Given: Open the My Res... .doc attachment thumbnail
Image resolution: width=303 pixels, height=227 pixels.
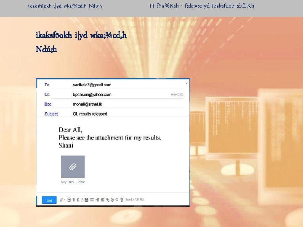Looking at the screenshot, I should [x=73, y=166].
